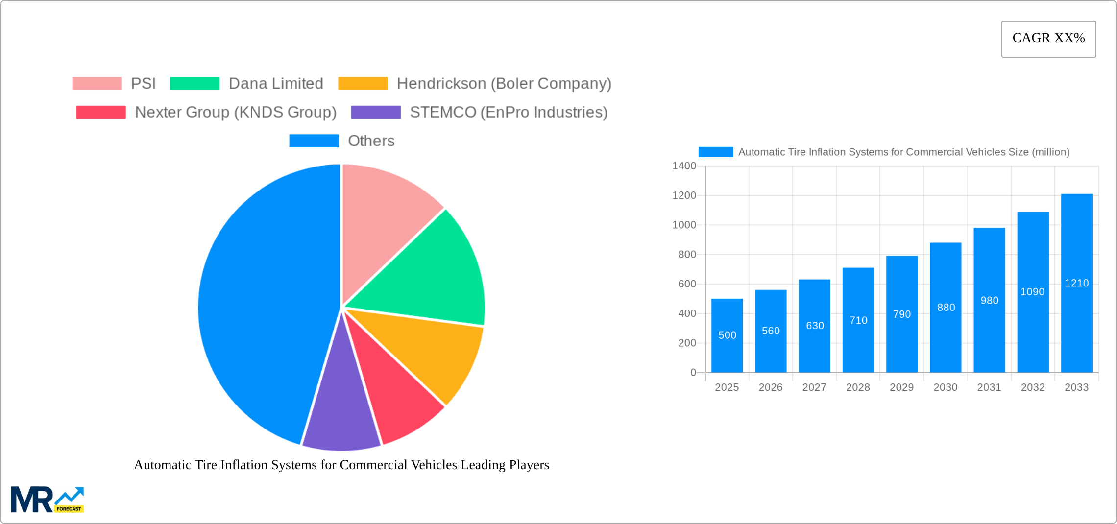Click the Hendrickson legend color marker
The image size is (1117, 524).
(363, 83)
